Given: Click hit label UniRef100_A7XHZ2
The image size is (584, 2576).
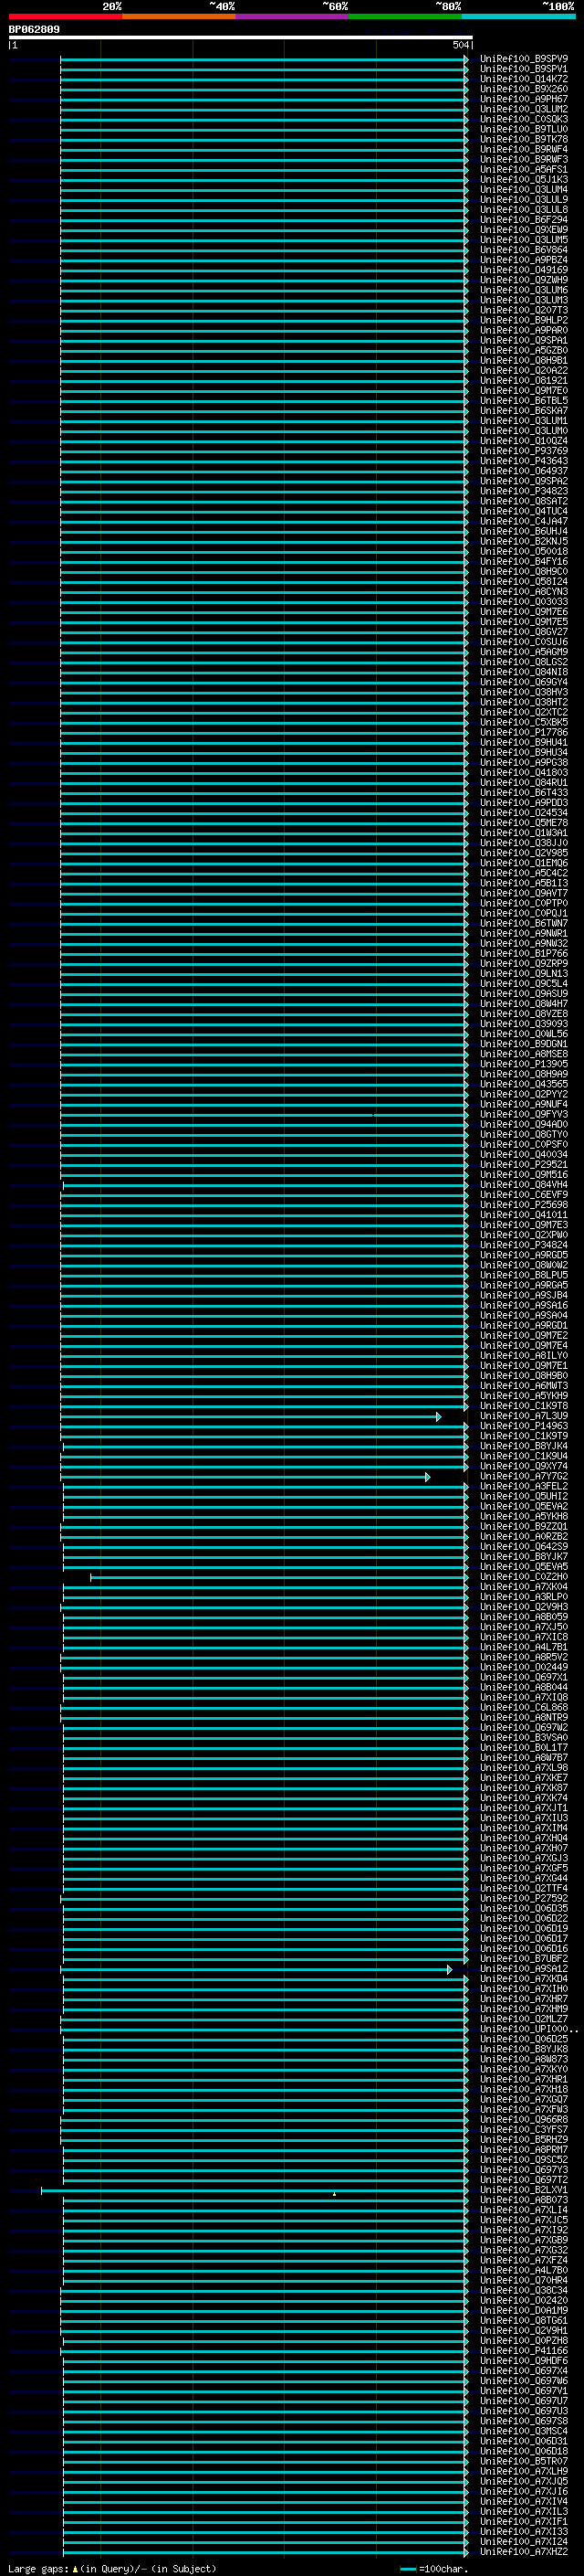Looking at the screenshot, I should (x=524, y=2552).
